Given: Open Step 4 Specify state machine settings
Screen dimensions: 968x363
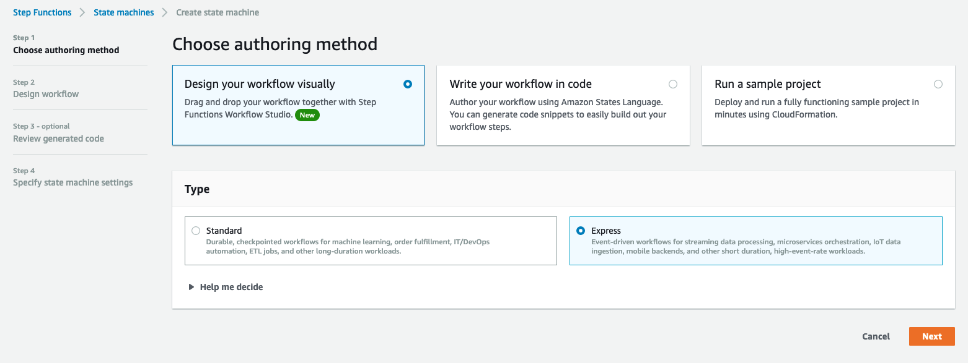Looking at the screenshot, I should [x=73, y=182].
